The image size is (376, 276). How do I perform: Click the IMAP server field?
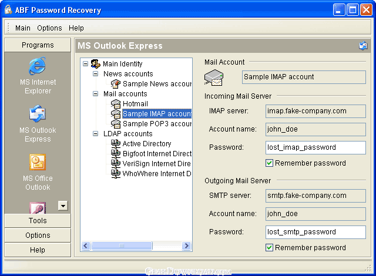coord(315,111)
